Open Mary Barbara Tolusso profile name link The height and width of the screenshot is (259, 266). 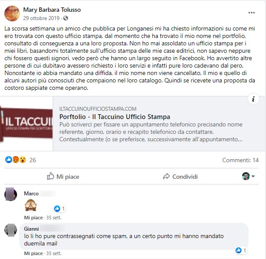tap(52, 10)
